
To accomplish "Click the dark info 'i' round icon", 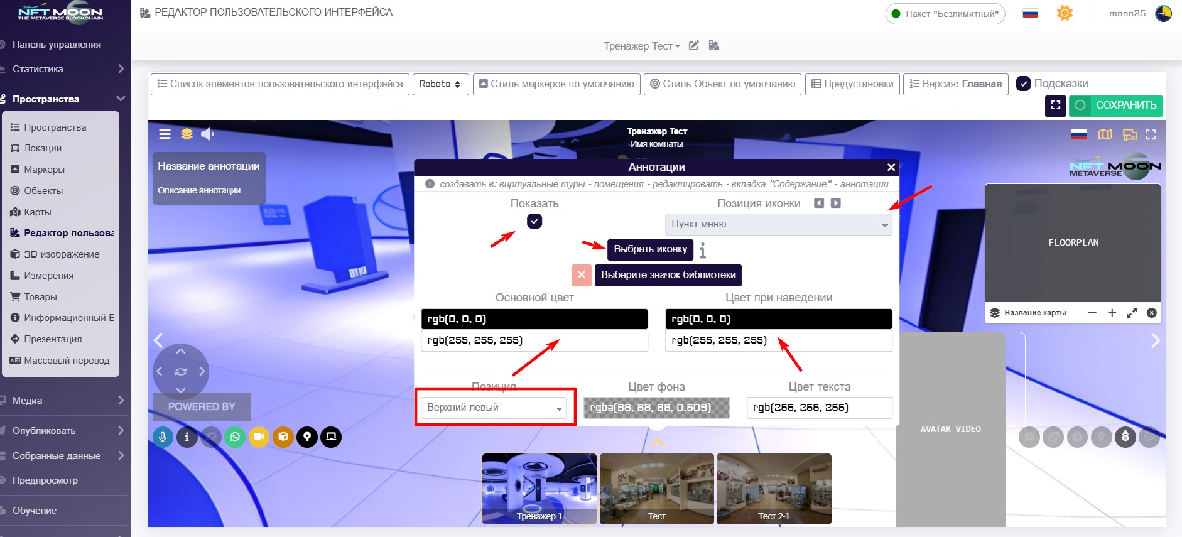I will [x=187, y=437].
